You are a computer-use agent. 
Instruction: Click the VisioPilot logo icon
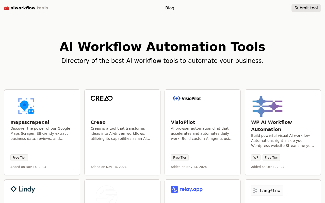187,98
